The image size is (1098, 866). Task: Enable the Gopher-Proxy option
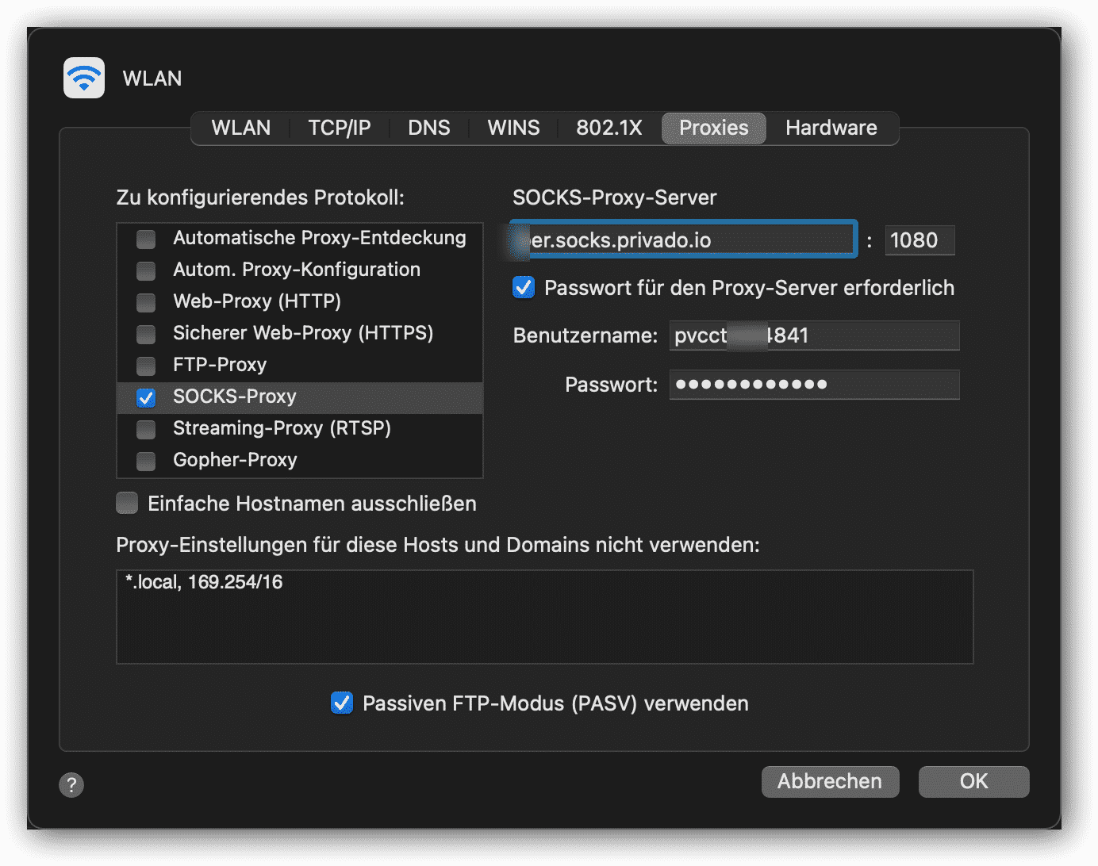tap(145, 461)
